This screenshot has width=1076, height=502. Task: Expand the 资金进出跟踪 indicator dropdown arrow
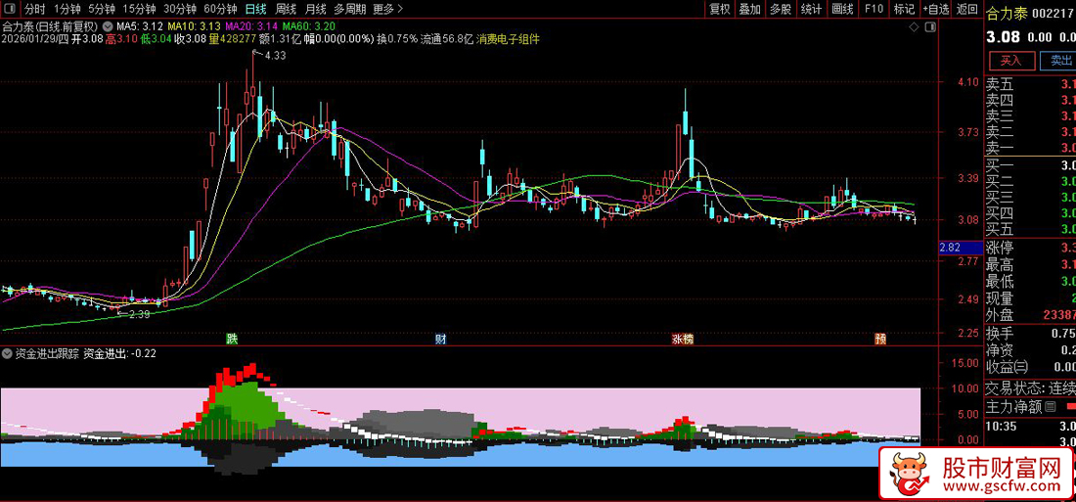click(8, 353)
